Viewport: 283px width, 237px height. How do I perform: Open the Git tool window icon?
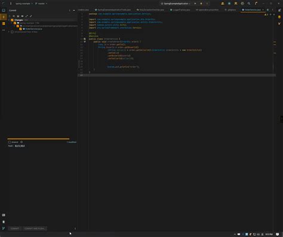[4, 228]
